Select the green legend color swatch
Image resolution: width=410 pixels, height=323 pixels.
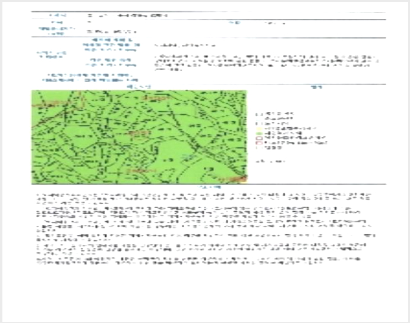[x=259, y=133]
